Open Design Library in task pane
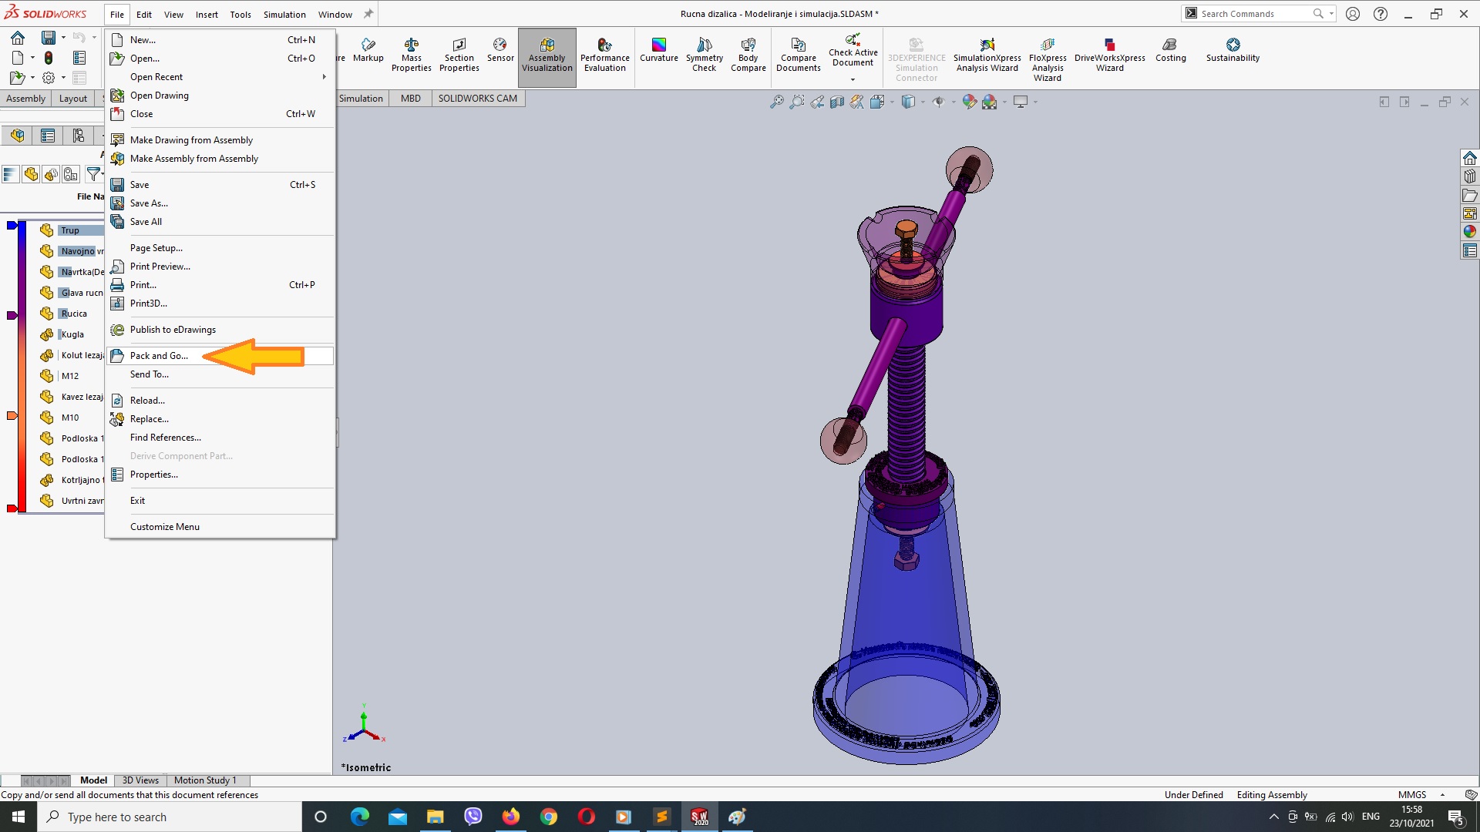Screen dimensions: 1480x832 click(x=1469, y=176)
